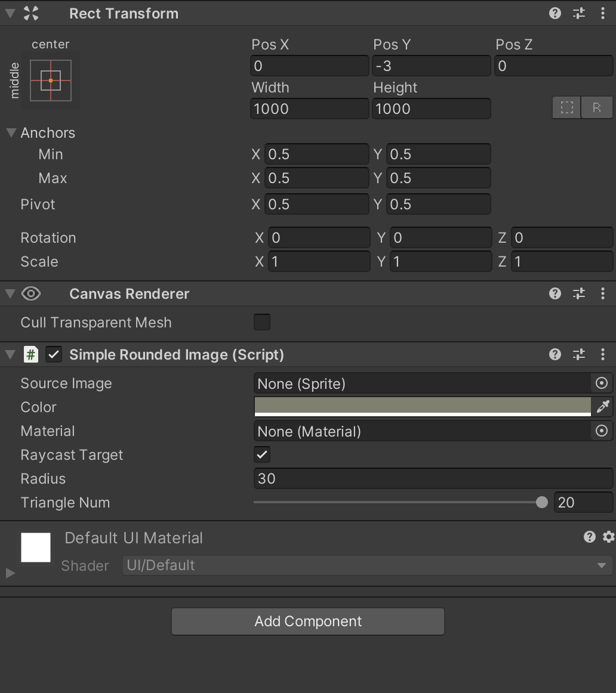
Task: Click the Default UI Material settings gear
Action: coord(608,537)
